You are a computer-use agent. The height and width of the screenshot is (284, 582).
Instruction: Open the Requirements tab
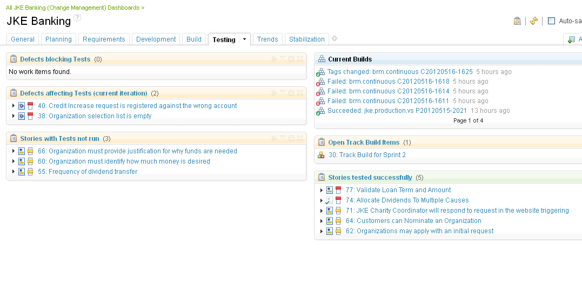(x=104, y=39)
